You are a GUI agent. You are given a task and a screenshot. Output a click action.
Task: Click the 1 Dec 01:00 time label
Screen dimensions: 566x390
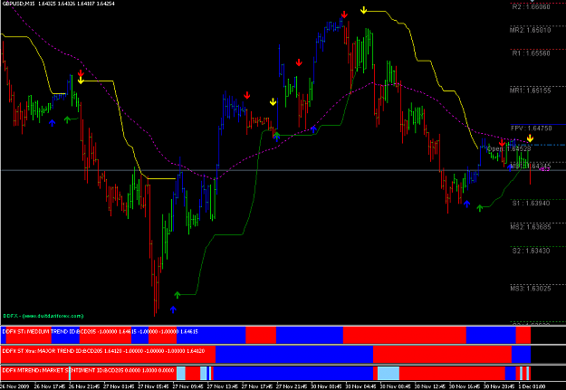point(532,386)
